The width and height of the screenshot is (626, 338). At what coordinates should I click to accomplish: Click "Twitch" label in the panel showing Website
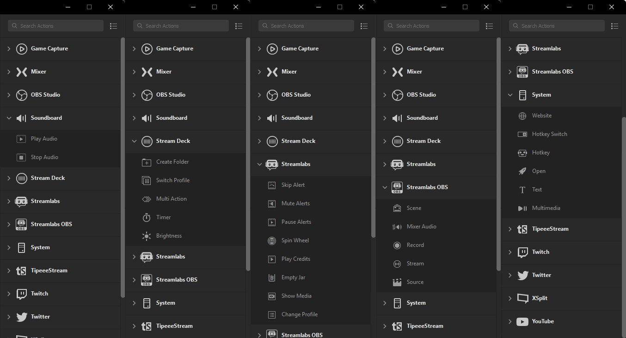pyautogui.click(x=540, y=252)
